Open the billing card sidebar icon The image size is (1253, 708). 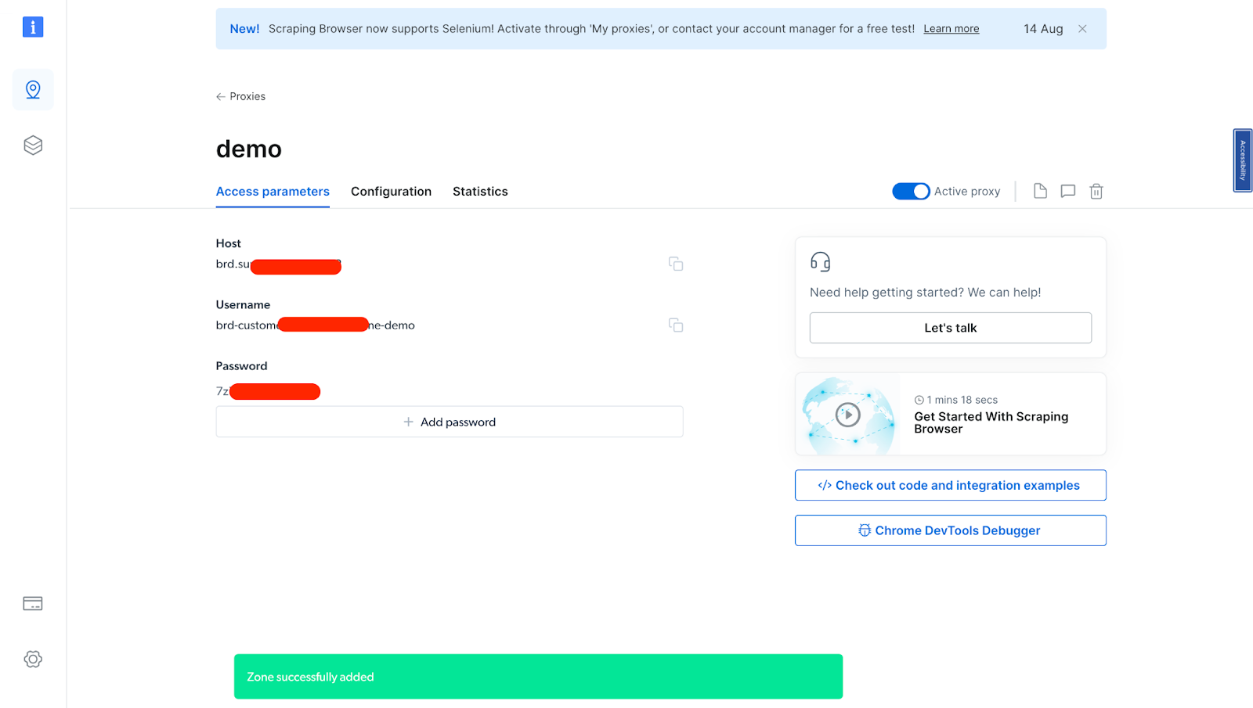tap(33, 603)
